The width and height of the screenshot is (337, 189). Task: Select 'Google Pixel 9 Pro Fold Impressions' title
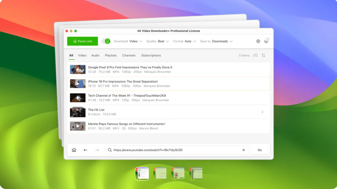click(x=130, y=67)
